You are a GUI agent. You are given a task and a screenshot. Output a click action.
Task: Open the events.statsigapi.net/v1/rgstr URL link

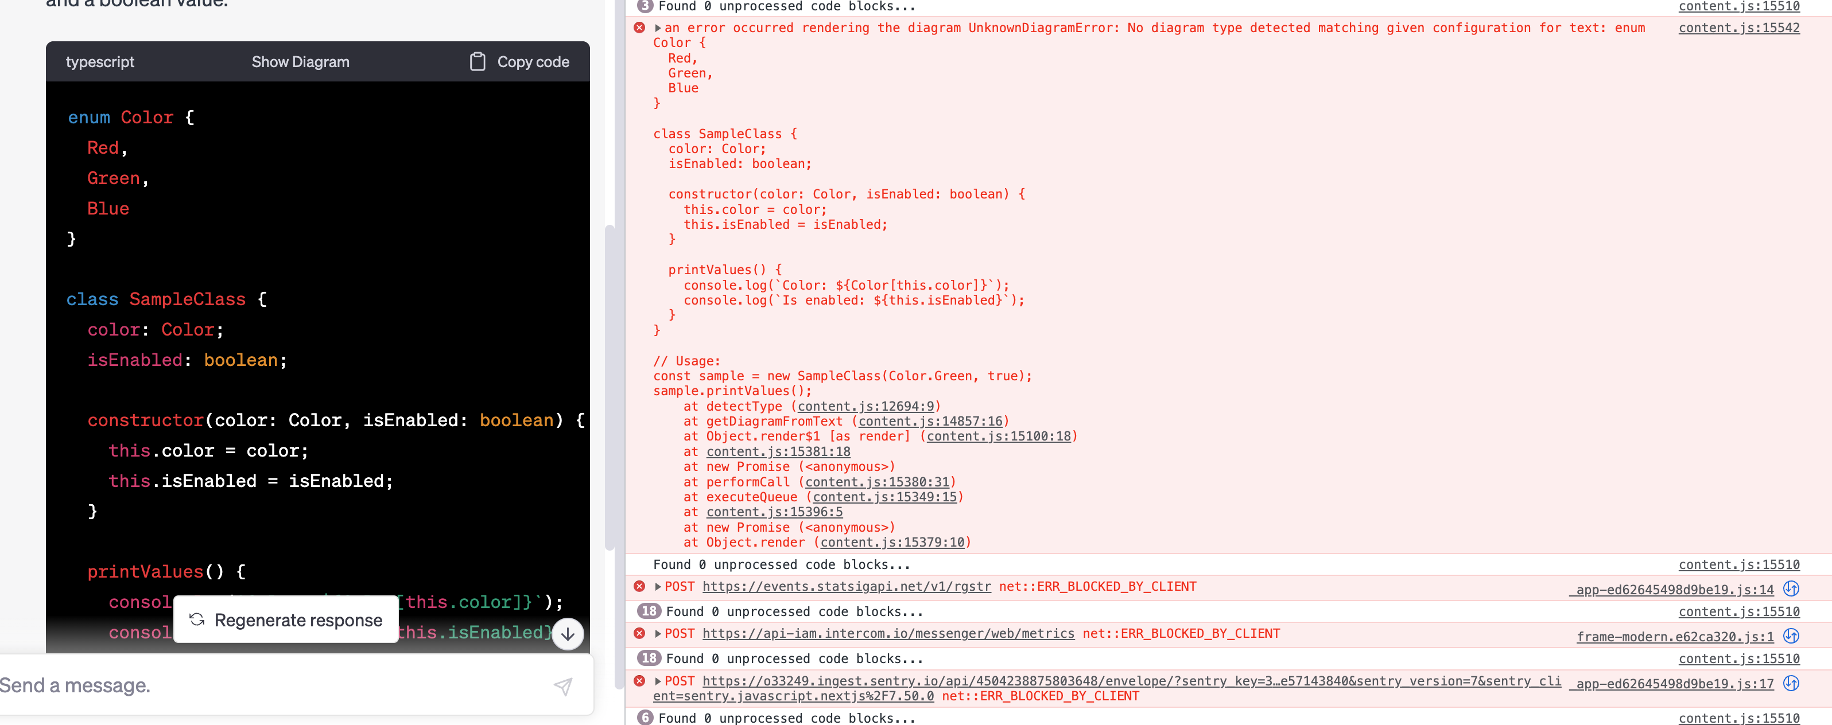pyautogui.click(x=847, y=586)
